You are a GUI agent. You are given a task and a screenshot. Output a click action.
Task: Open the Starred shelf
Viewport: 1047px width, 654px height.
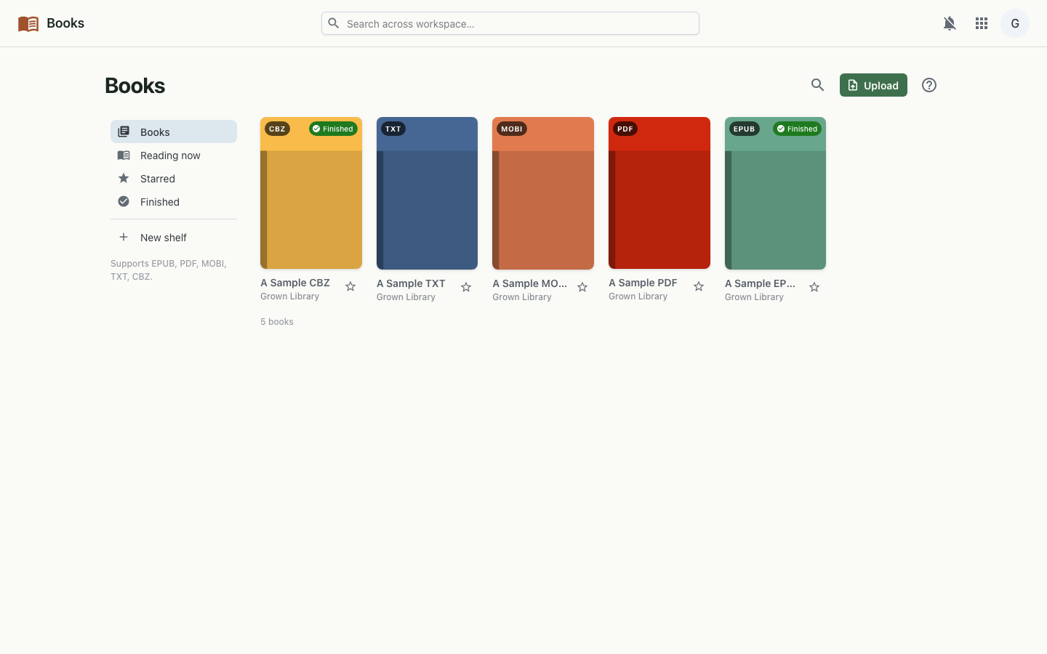tap(174, 178)
